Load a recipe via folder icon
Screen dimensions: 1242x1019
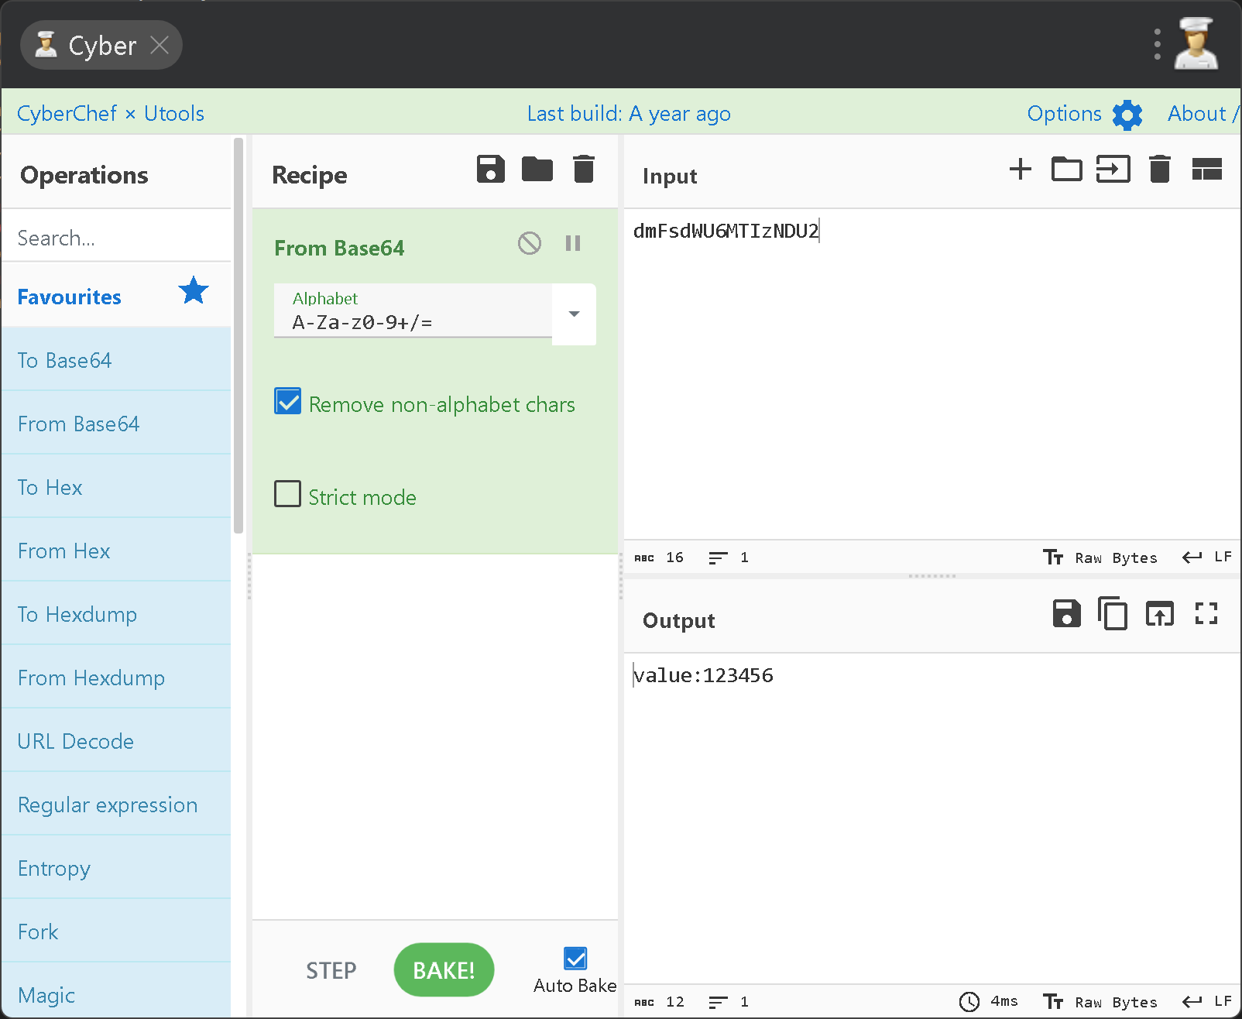[x=537, y=169]
